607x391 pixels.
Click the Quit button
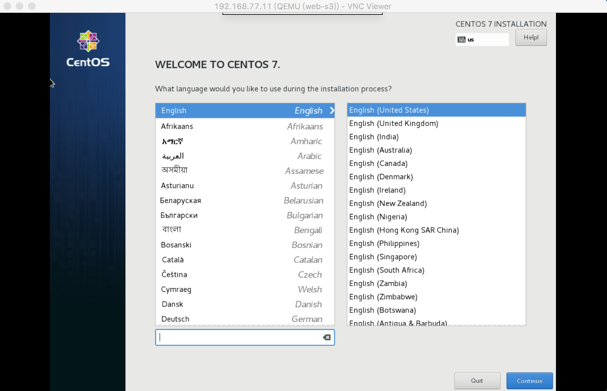(477, 381)
